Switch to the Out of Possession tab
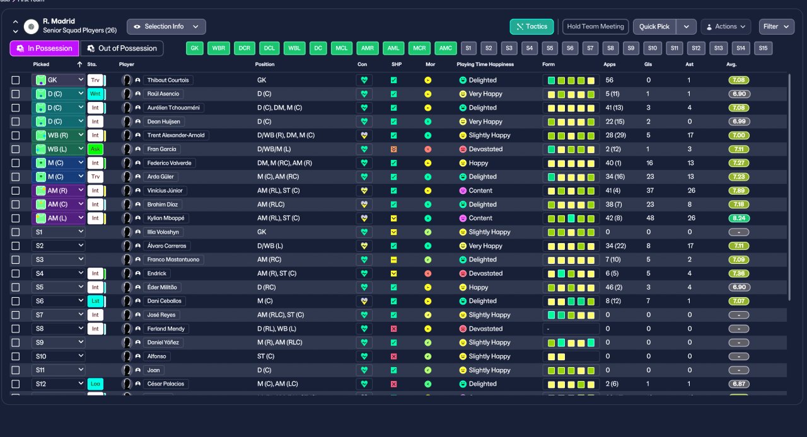Image resolution: width=807 pixels, height=437 pixels. (x=122, y=48)
